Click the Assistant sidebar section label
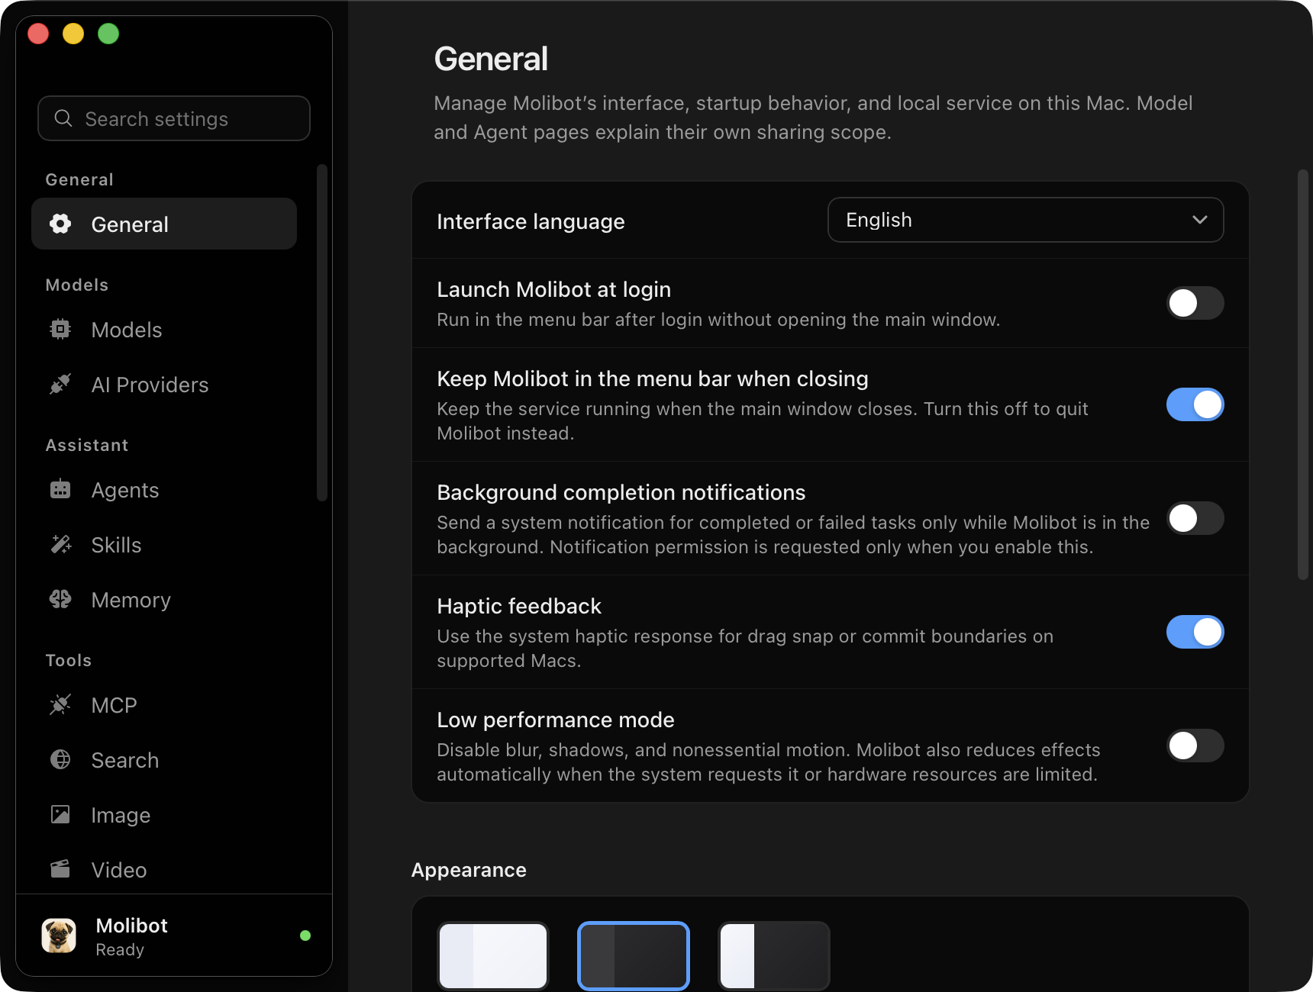 point(87,445)
